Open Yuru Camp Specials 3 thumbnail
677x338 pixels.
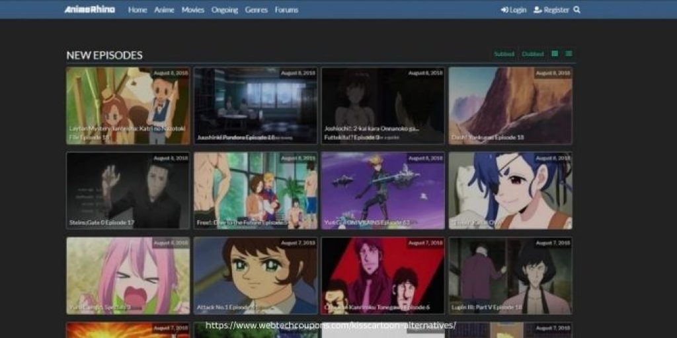pyautogui.click(x=128, y=275)
